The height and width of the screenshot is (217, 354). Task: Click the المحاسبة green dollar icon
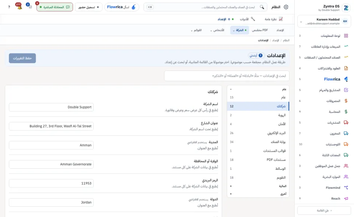tap(346, 111)
